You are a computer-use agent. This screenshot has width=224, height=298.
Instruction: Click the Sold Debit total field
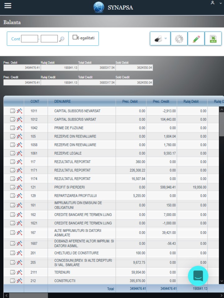point(134,68)
